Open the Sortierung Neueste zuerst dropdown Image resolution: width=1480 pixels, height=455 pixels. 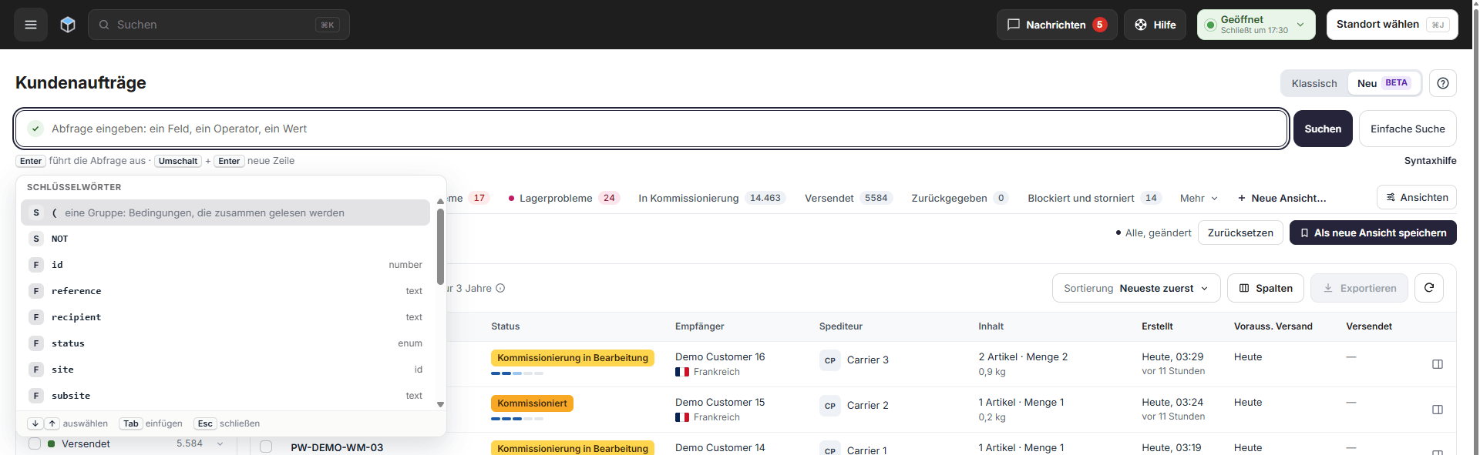click(1136, 288)
